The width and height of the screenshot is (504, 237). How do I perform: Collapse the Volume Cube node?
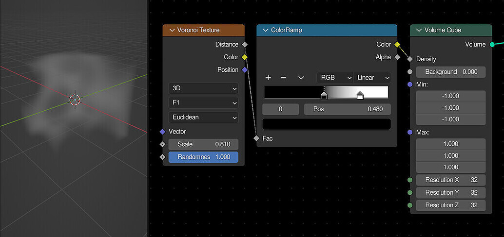(419, 30)
